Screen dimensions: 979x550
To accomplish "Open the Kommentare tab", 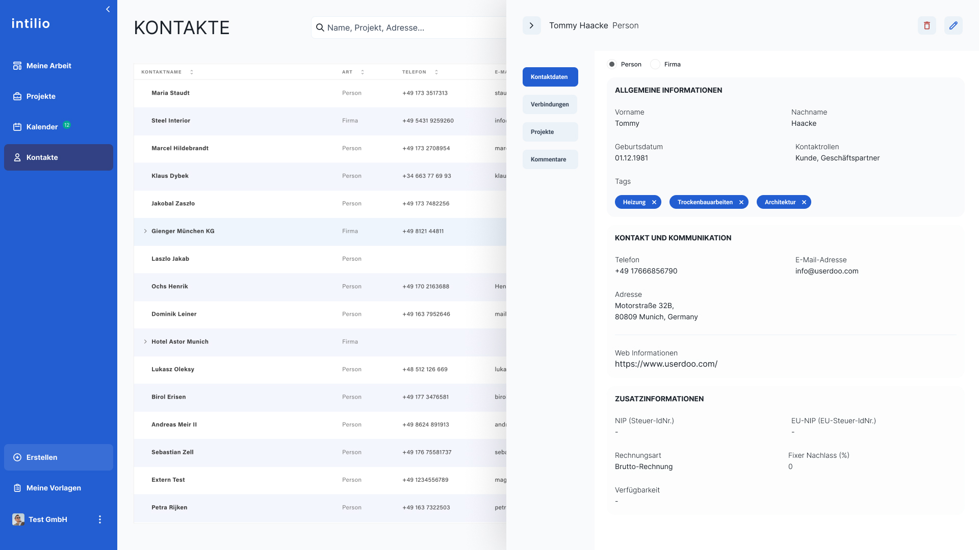I will [x=550, y=159].
